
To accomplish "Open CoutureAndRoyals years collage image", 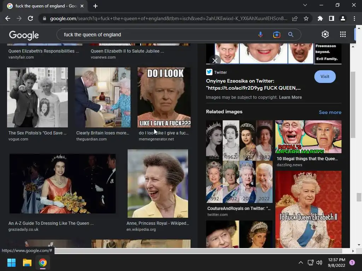I will [x=239, y=162].
